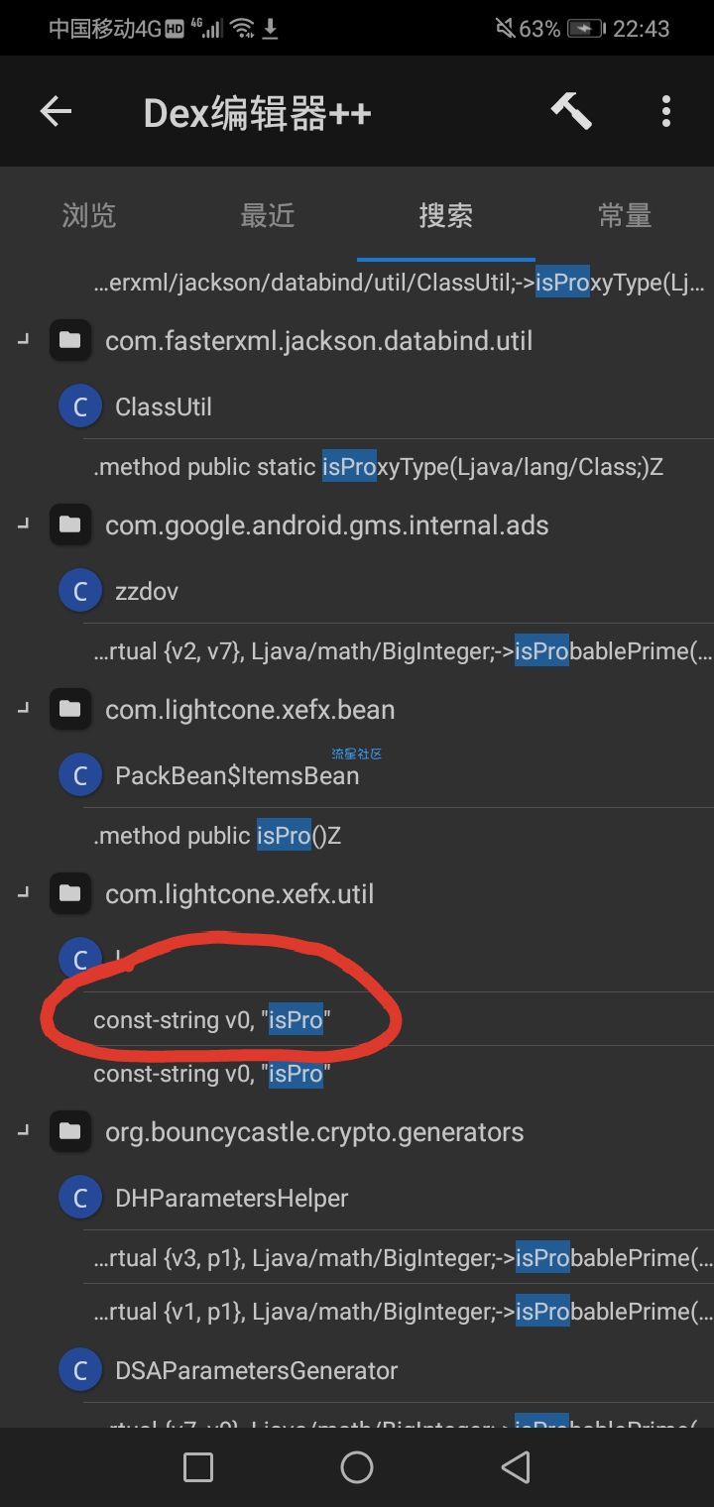Collapse the com.lightcone.xefx.bean package
This screenshot has height=1507, width=714.
click(23, 710)
